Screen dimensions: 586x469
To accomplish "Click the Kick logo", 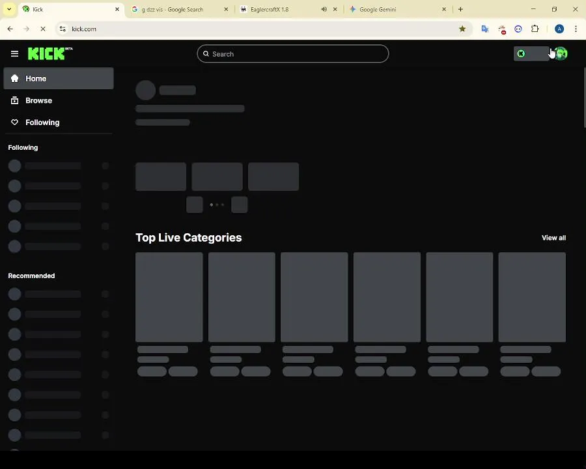I will [50, 53].
